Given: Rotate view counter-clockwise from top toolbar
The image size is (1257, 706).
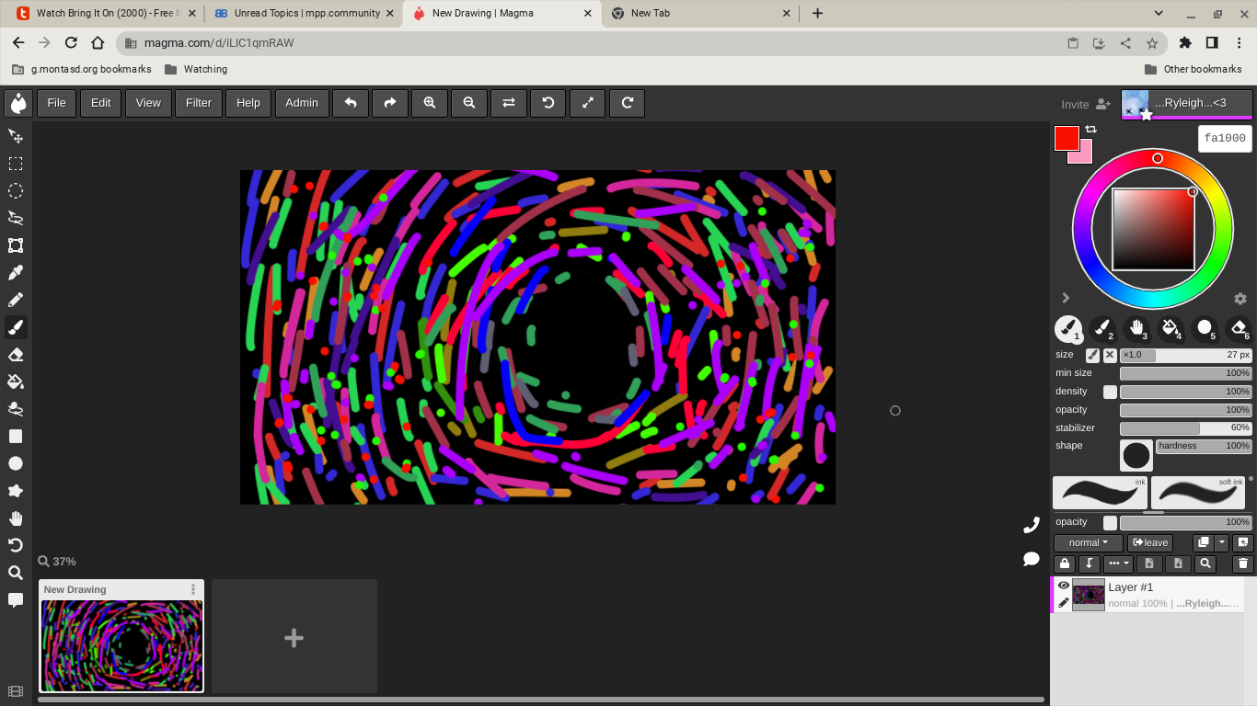Looking at the screenshot, I should [548, 103].
